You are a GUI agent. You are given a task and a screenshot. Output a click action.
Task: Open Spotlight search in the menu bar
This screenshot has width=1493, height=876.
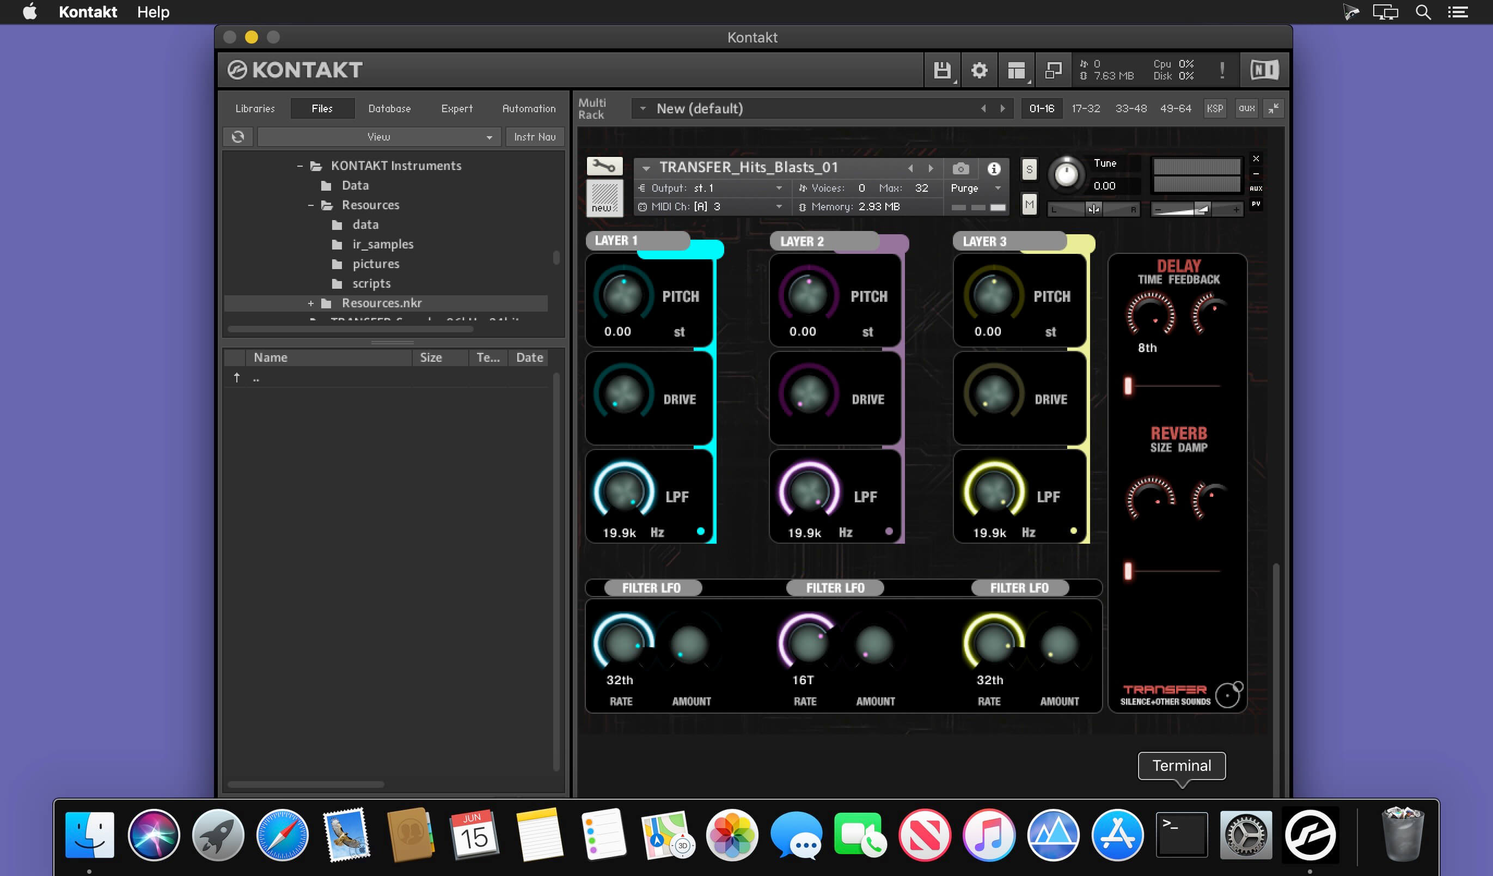pyautogui.click(x=1423, y=12)
